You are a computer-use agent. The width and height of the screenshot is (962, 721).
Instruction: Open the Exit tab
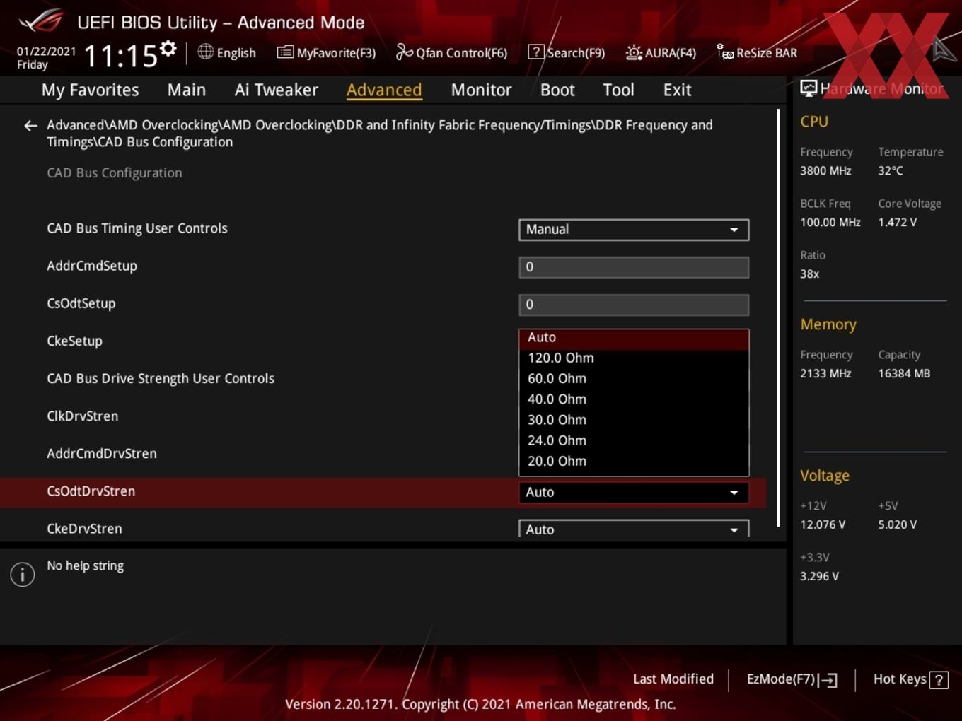(x=677, y=90)
